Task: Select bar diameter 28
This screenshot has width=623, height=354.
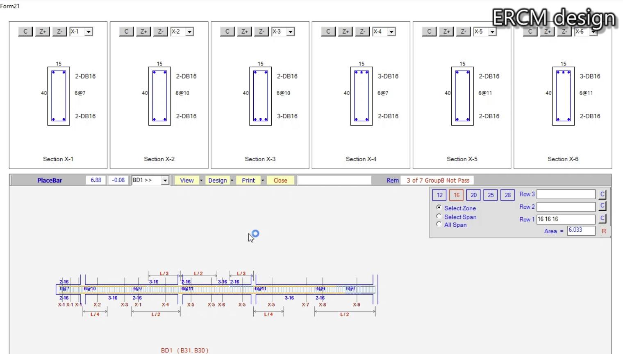Action: [x=507, y=195]
